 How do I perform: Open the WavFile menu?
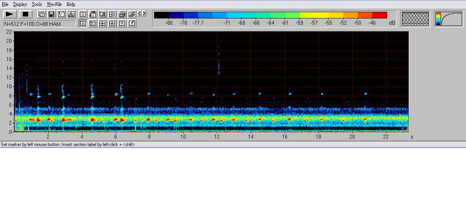(x=54, y=4)
